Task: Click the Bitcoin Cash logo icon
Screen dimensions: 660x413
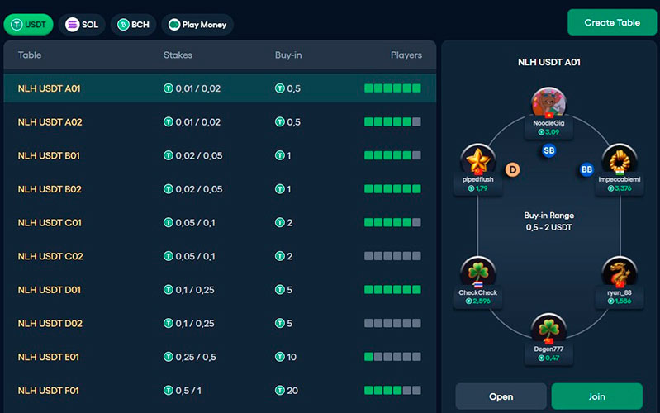Action: pyautogui.click(x=123, y=25)
